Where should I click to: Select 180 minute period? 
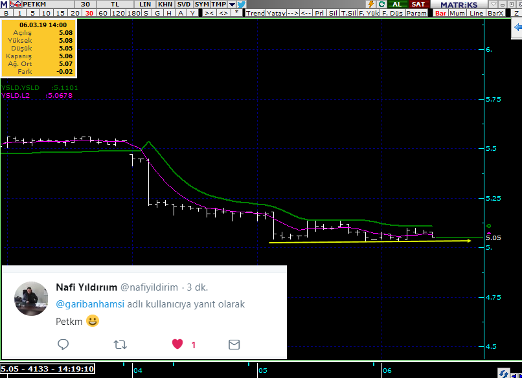pyautogui.click(x=134, y=14)
